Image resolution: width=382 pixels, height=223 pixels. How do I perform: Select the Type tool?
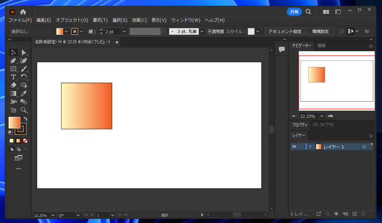point(13,77)
